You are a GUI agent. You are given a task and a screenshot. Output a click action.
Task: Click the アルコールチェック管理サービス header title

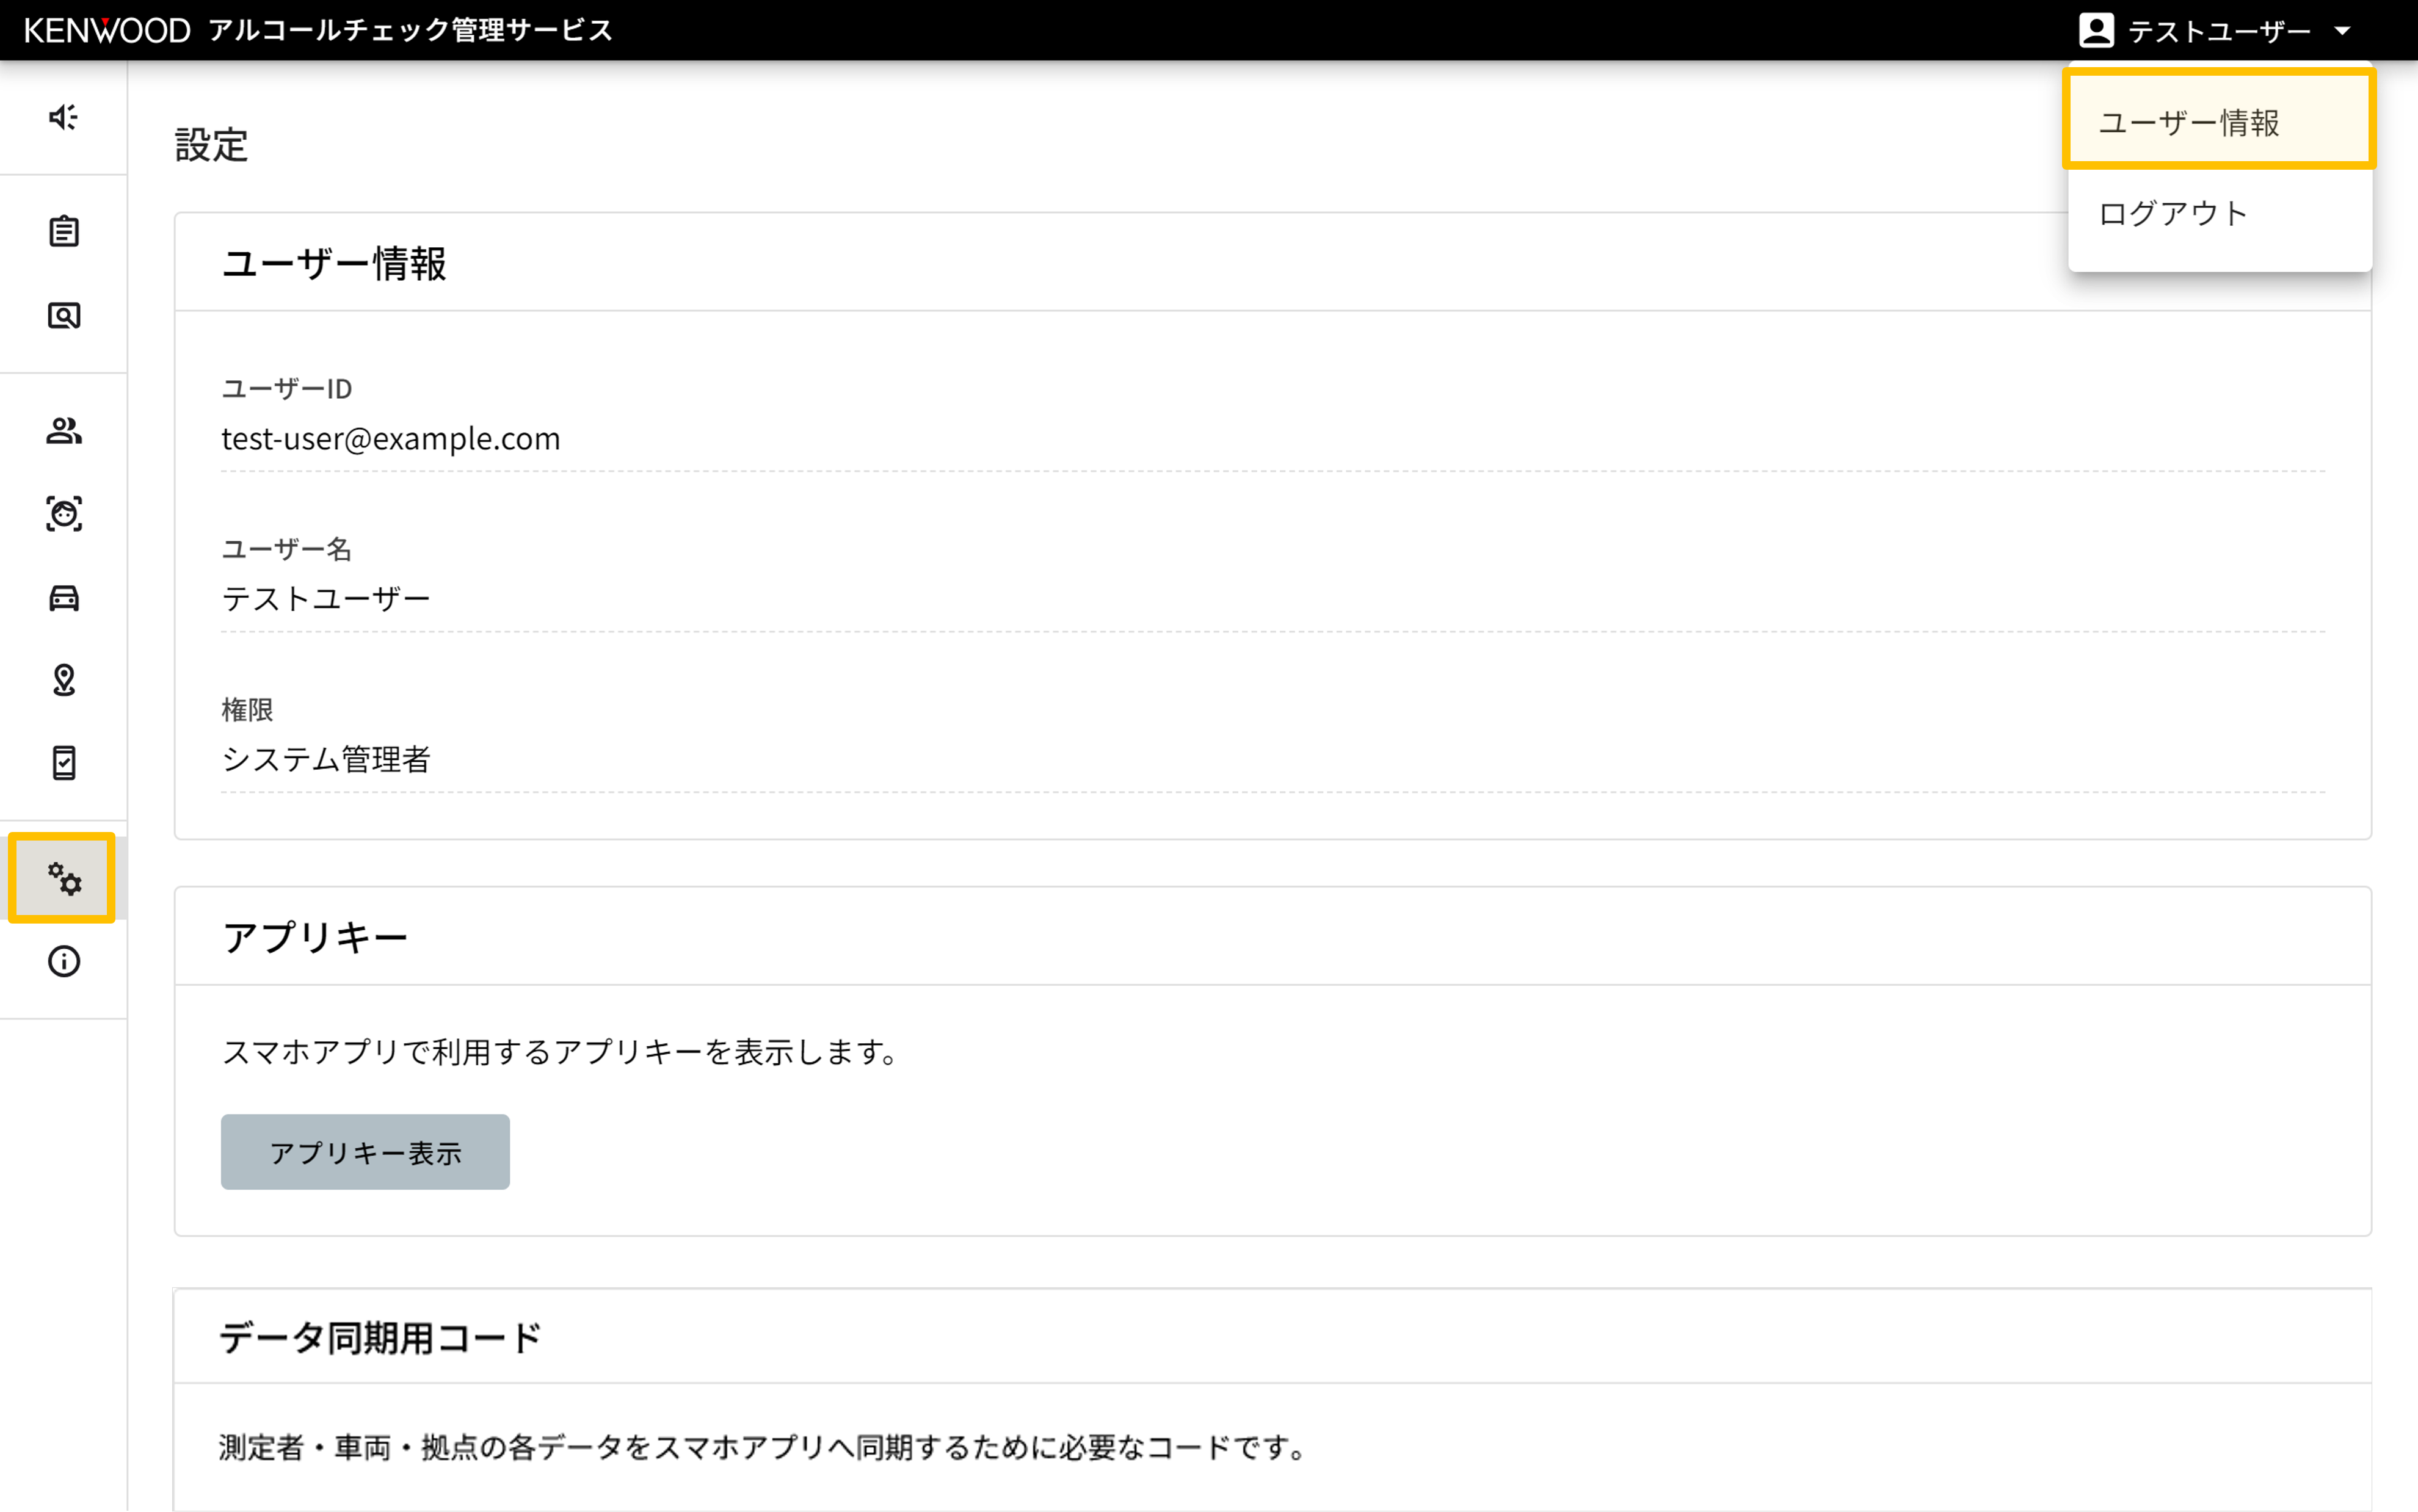[410, 31]
